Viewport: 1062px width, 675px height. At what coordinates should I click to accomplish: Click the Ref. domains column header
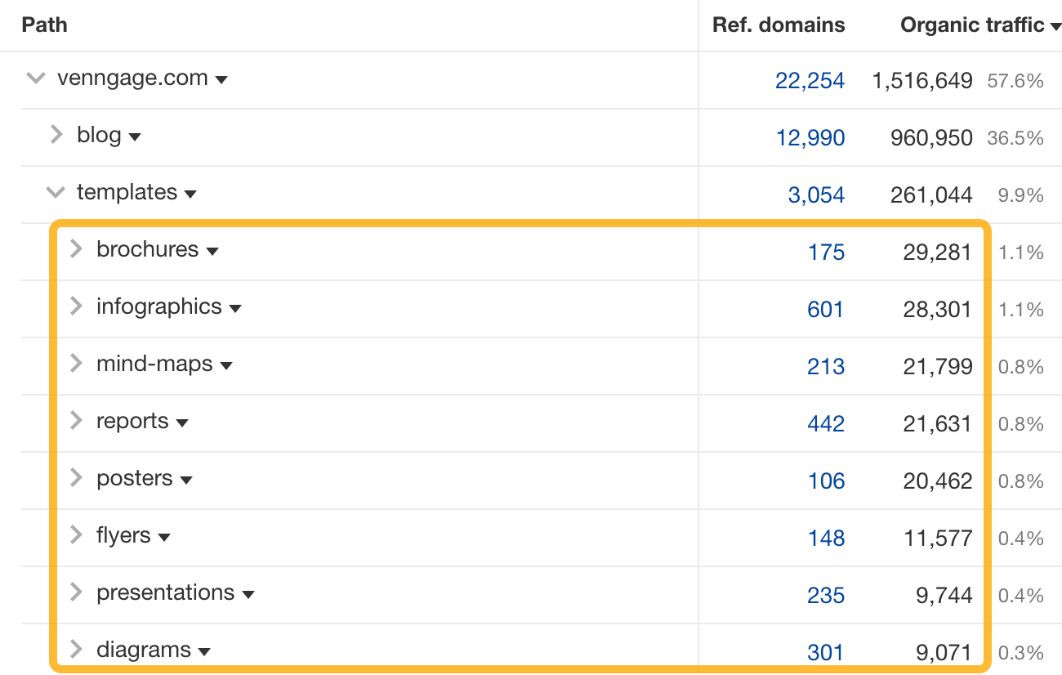point(778,25)
